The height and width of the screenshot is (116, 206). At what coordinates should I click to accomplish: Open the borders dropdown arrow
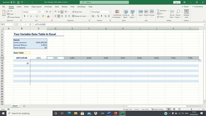click(x=39, y=16)
